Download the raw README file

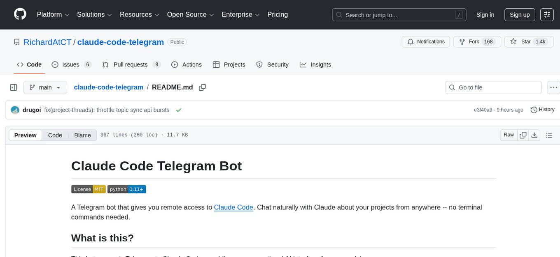[535, 135]
